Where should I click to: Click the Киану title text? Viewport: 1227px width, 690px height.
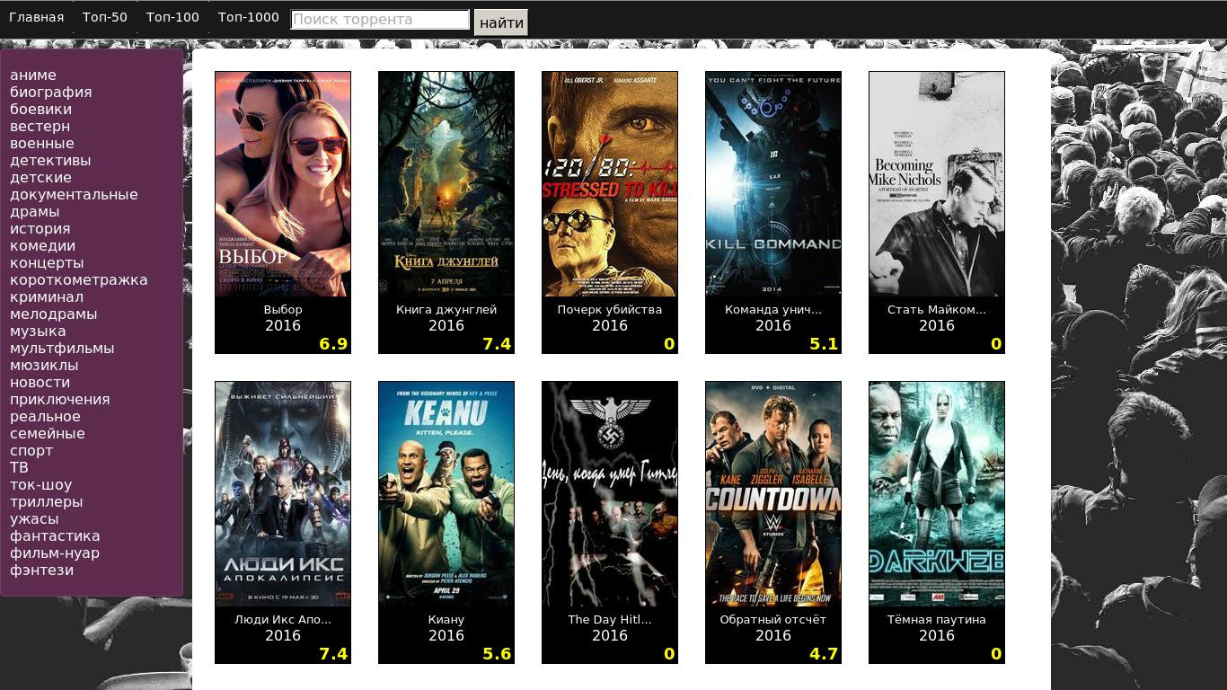(x=446, y=620)
